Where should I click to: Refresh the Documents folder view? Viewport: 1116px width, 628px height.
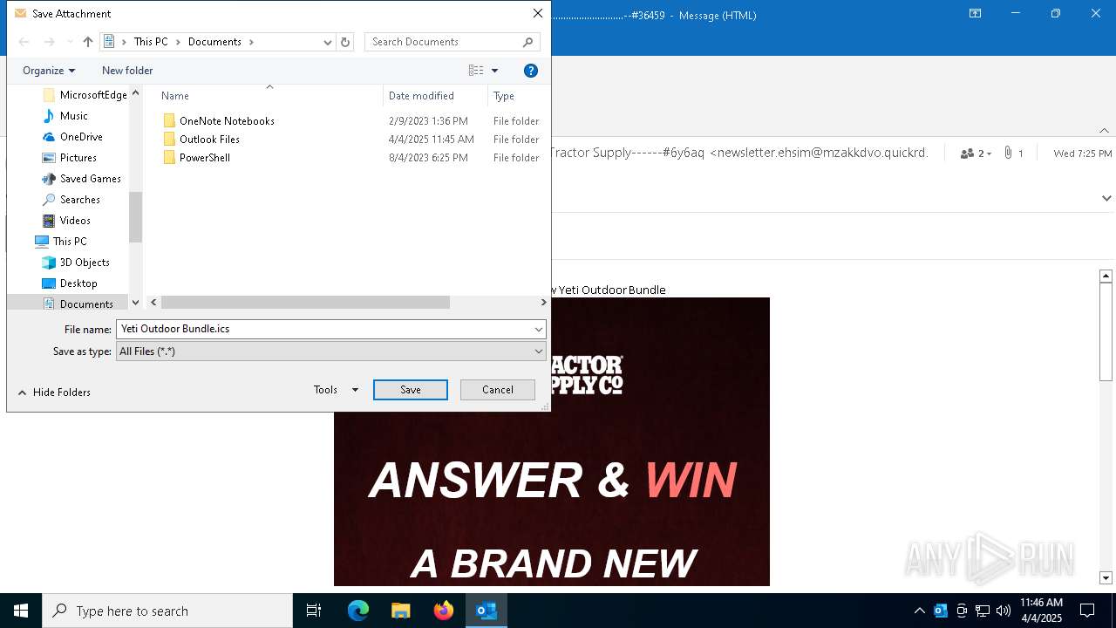click(x=345, y=42)
